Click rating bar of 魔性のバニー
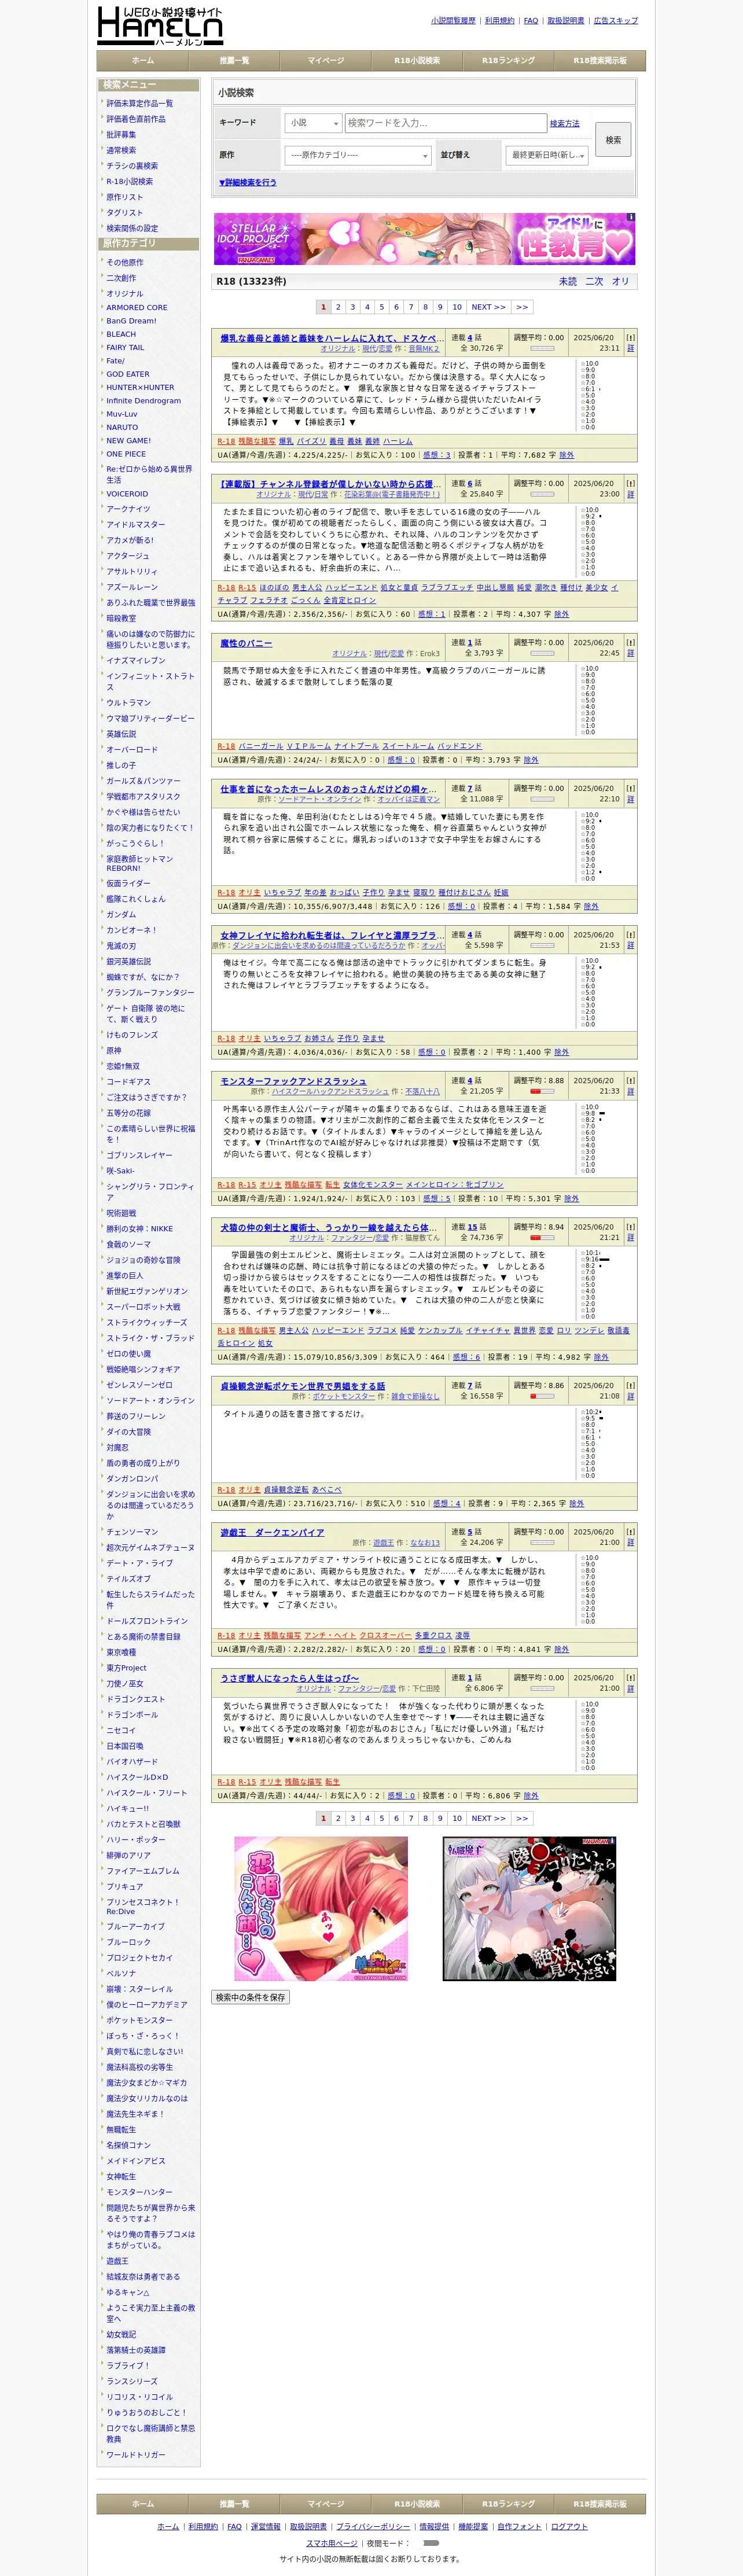743x2576 pixels. 541,654
